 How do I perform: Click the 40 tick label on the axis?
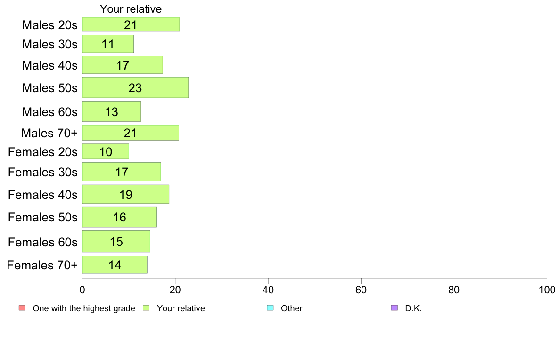(268, 290)
